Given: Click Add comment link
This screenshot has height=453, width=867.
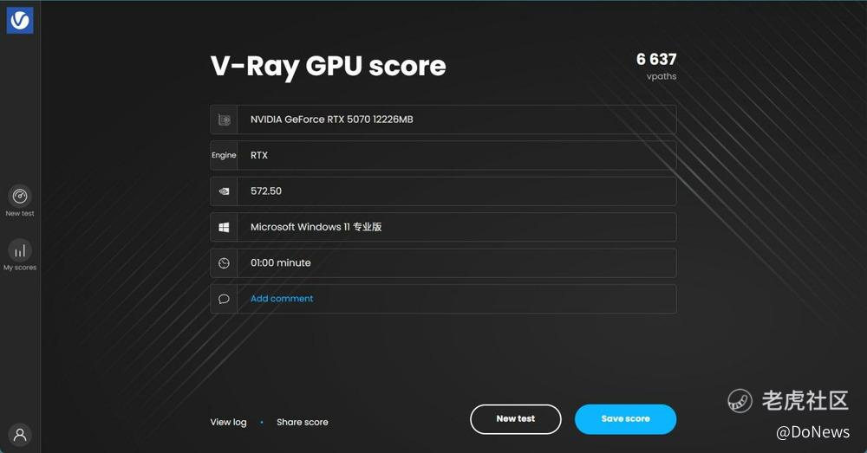Looking at the screenshot, I should [x=282, y=298].
